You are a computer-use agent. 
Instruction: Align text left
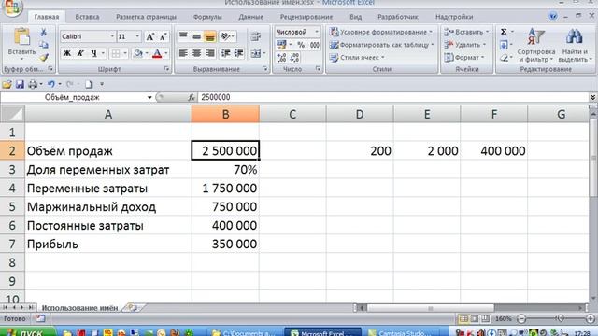[183, 53]
